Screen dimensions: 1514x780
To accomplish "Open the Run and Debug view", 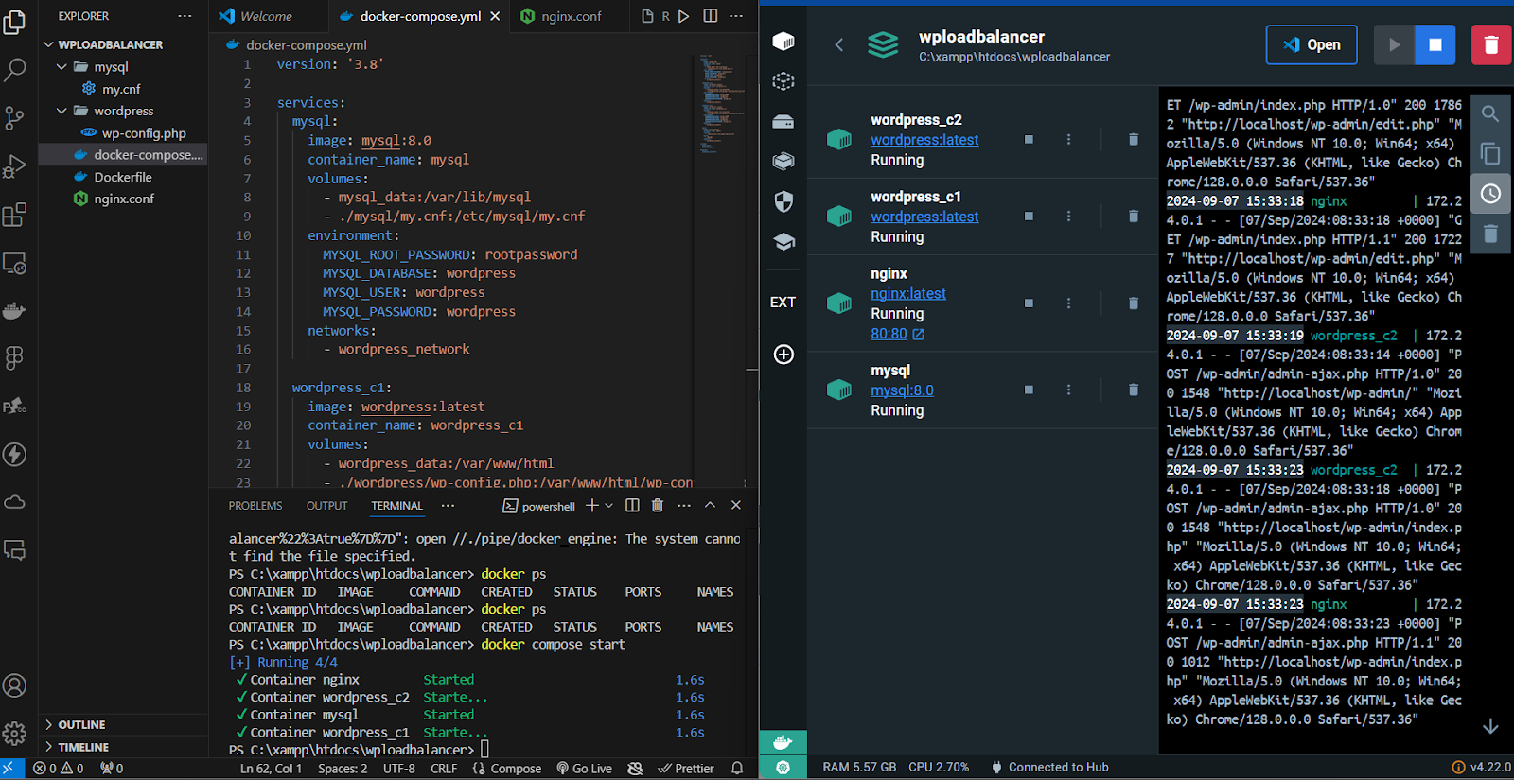I will click(x=14, y=165).
